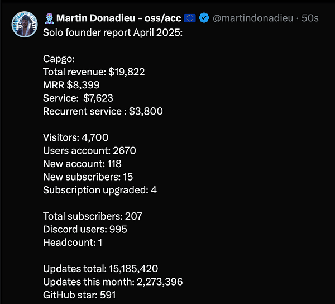Viewport: 335px width, 304px height.
Task: Click the New subscribers 15 line
Action: point(88,177)
